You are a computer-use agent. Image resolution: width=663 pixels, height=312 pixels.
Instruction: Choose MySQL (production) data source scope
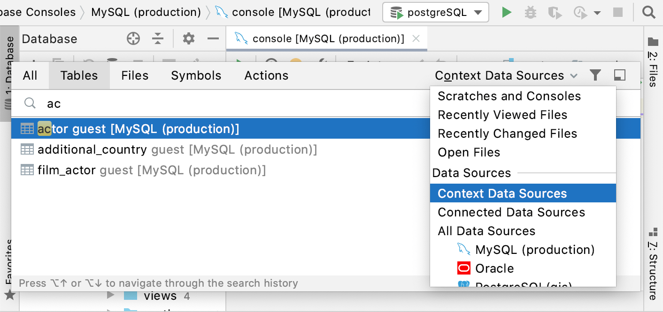523,250
